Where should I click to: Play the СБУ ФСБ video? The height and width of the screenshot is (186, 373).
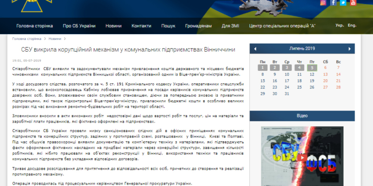click(x=302, y=158)
